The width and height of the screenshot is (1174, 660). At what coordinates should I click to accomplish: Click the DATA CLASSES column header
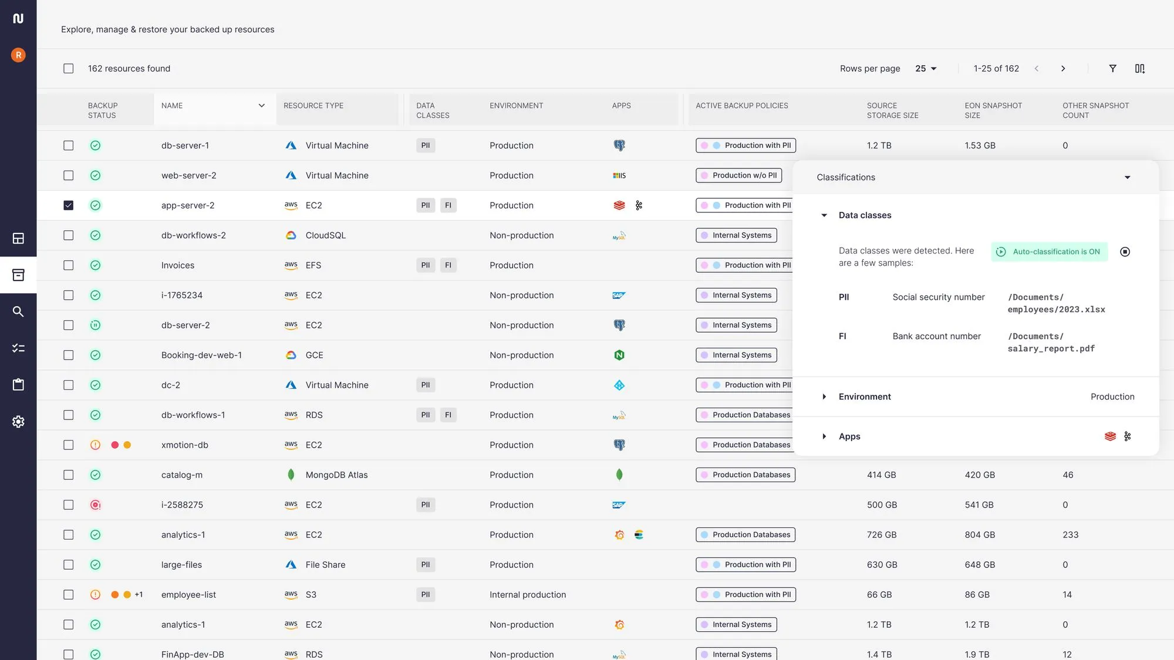point(433,110)
